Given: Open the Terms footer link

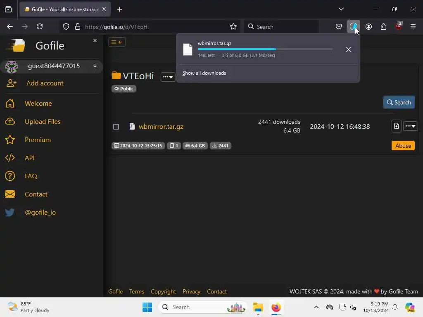Looking at the screenshot, I should pos(136,291).
